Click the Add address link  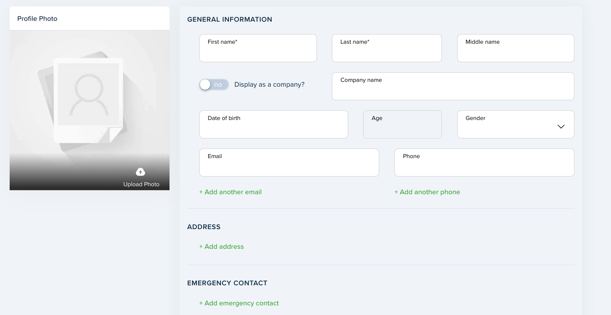tap(221, 246)
